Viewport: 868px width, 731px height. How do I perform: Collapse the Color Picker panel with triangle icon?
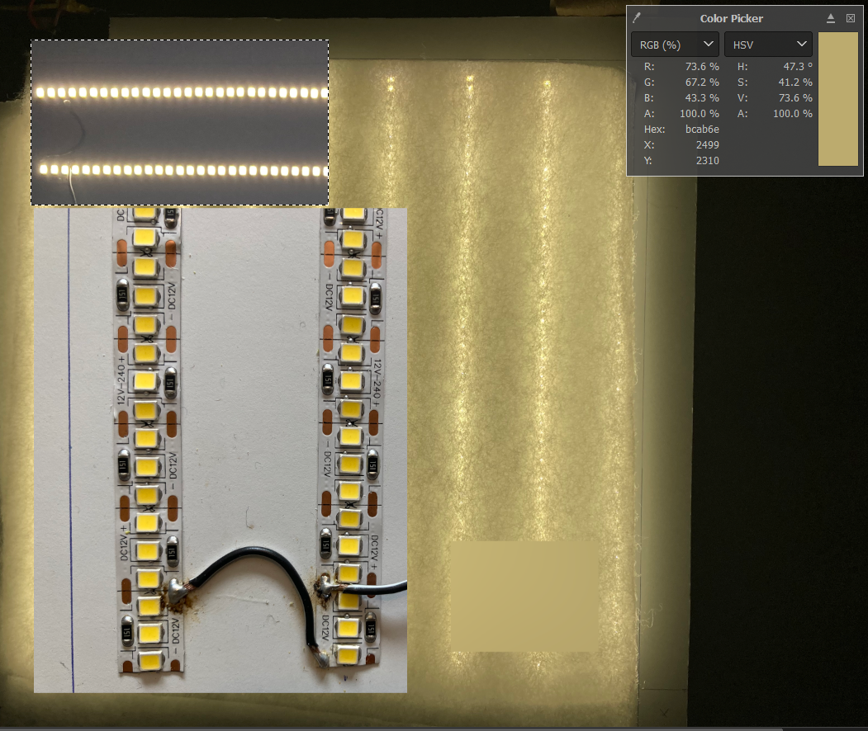pyautogui.click(x=830, y=18)
